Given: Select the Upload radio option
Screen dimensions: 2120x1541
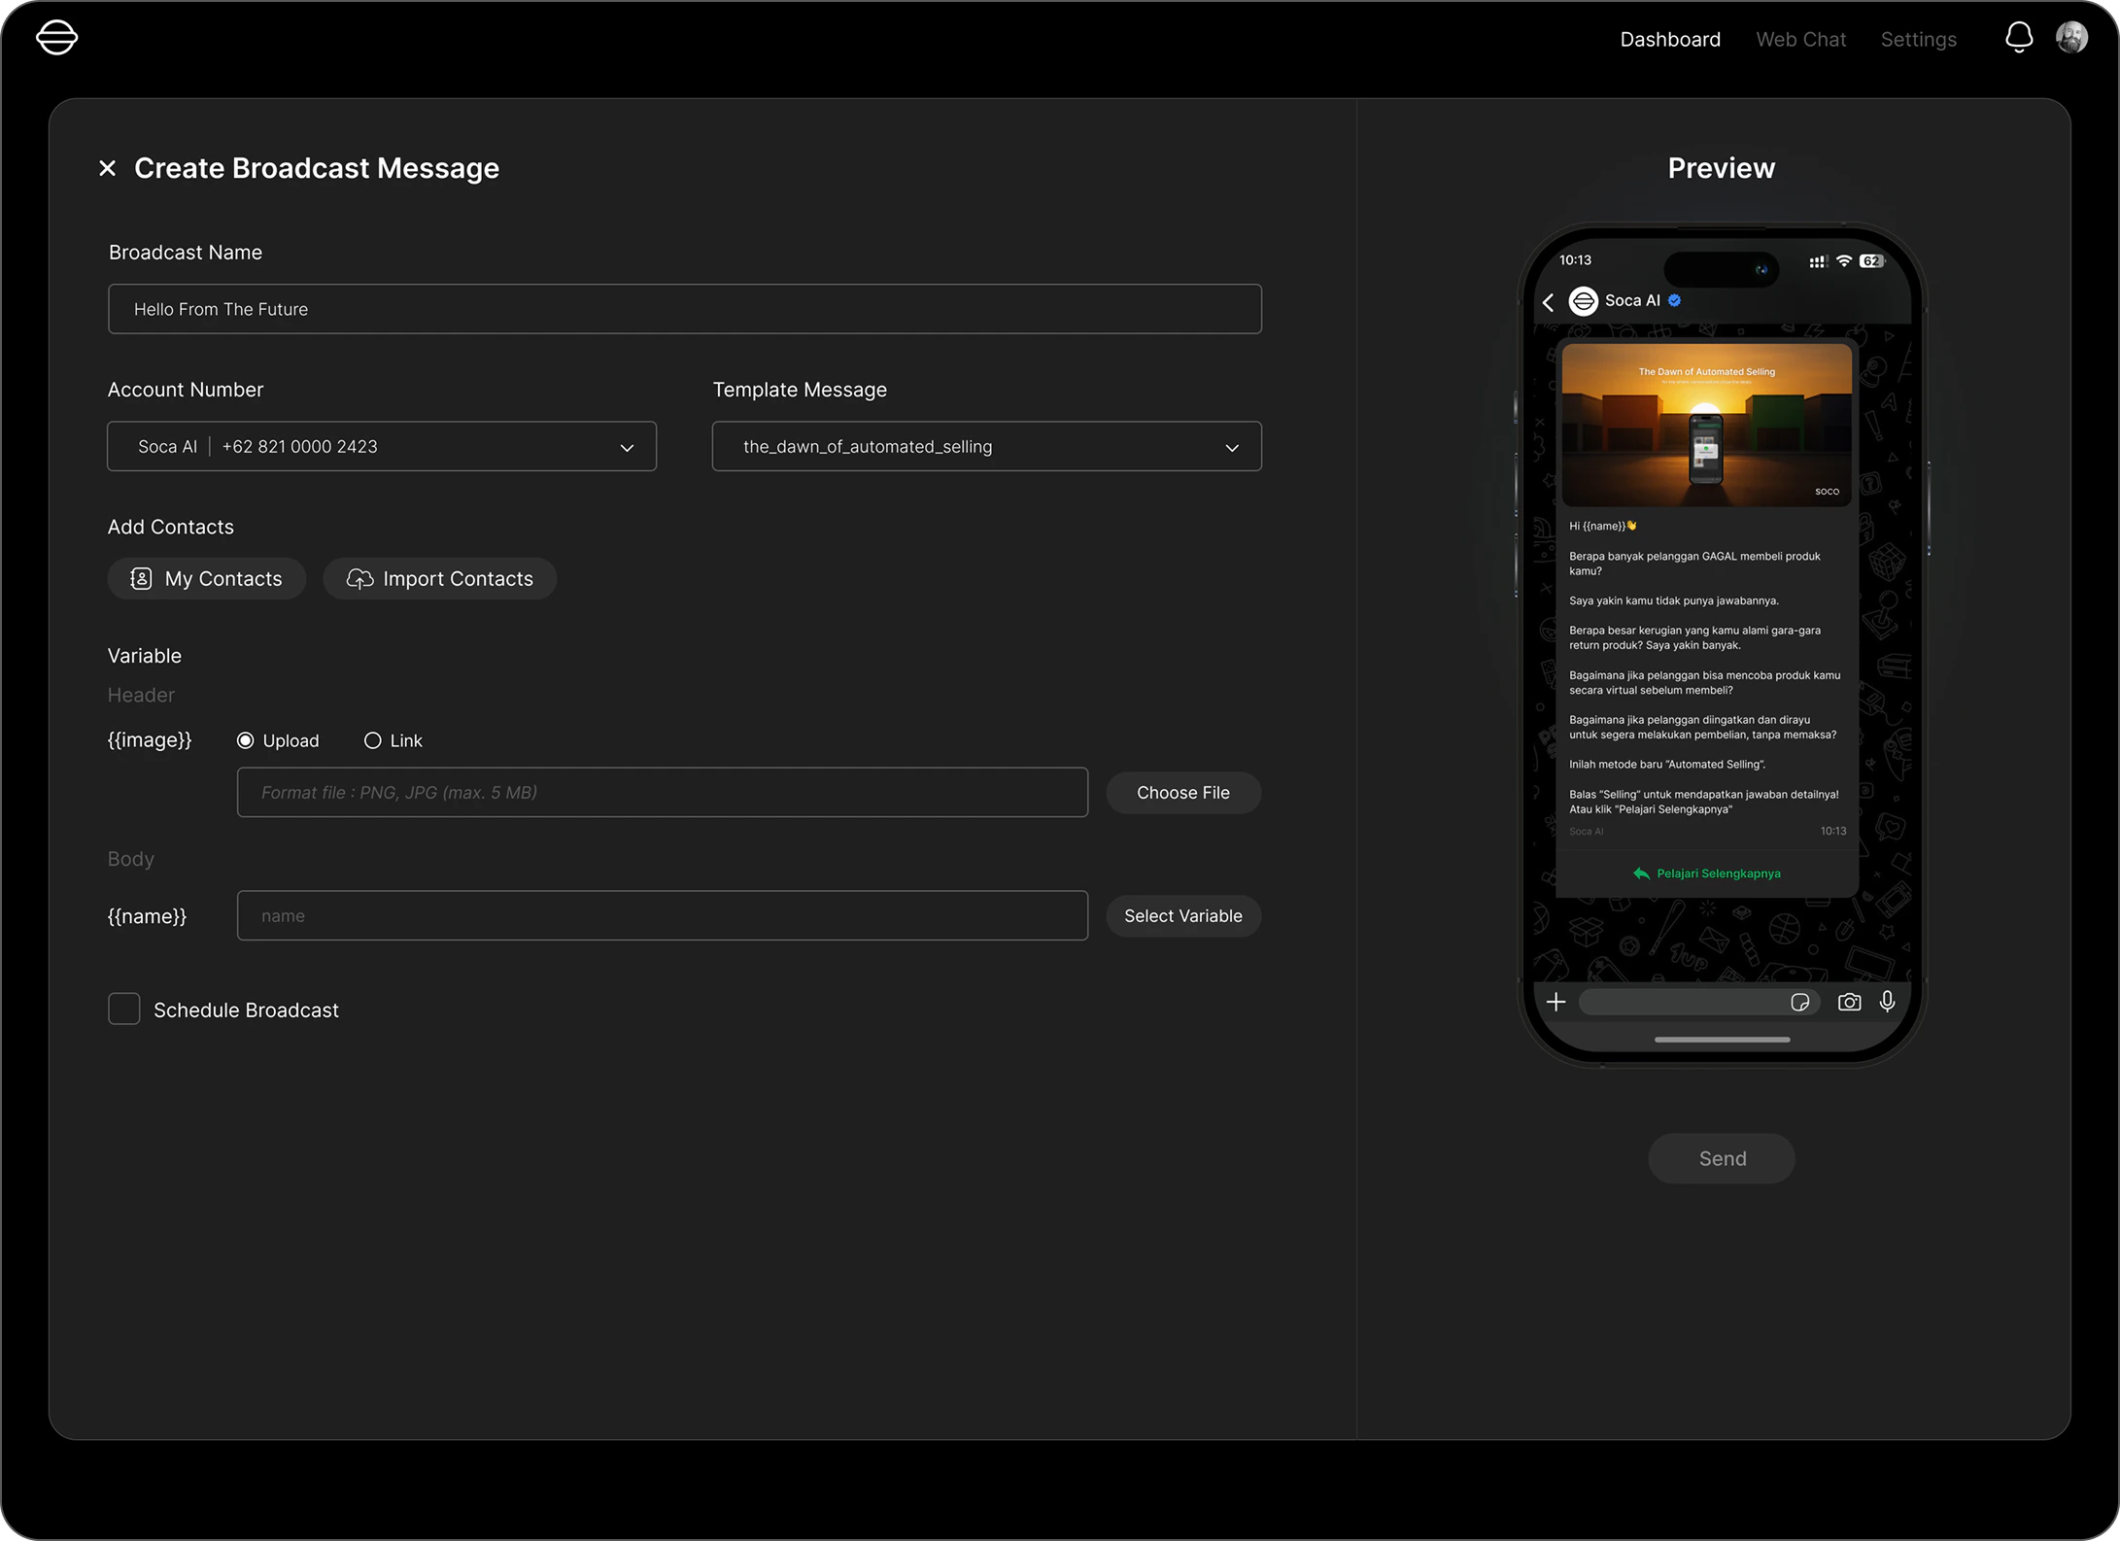Looking at the screenshot, I should click(x=246, y=740).
